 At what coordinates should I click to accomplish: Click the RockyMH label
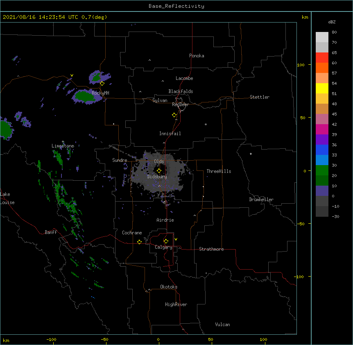pos(100,93)
